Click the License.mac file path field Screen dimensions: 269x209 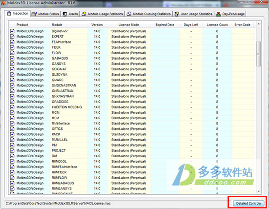(118, 203)
